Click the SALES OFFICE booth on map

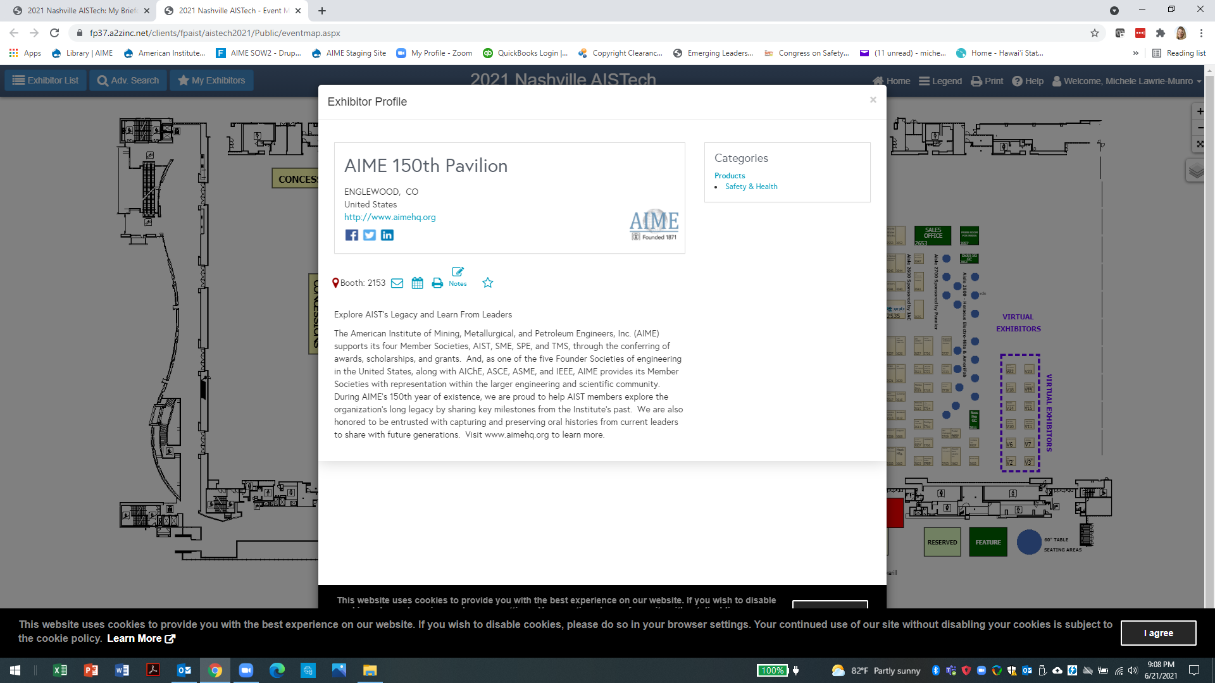click(x=933, y=235)
